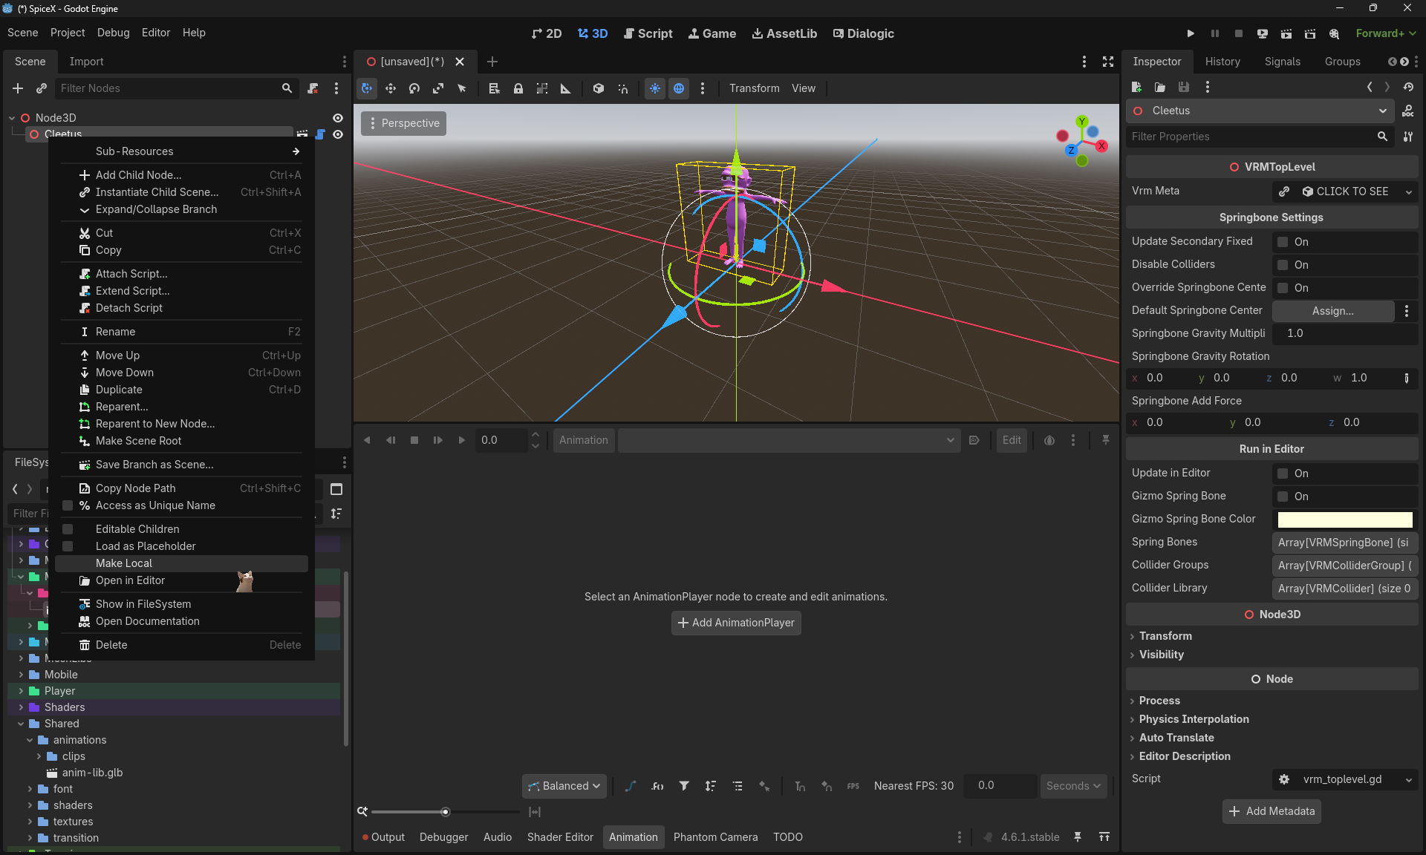Switch to the Import tab

coord(86,62)
